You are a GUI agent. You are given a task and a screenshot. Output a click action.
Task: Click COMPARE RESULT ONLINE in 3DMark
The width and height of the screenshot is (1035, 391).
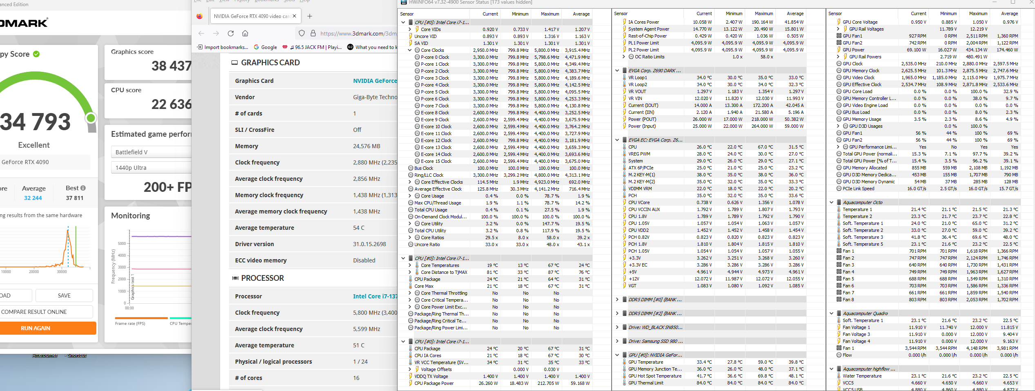click(x=46, y=312)
